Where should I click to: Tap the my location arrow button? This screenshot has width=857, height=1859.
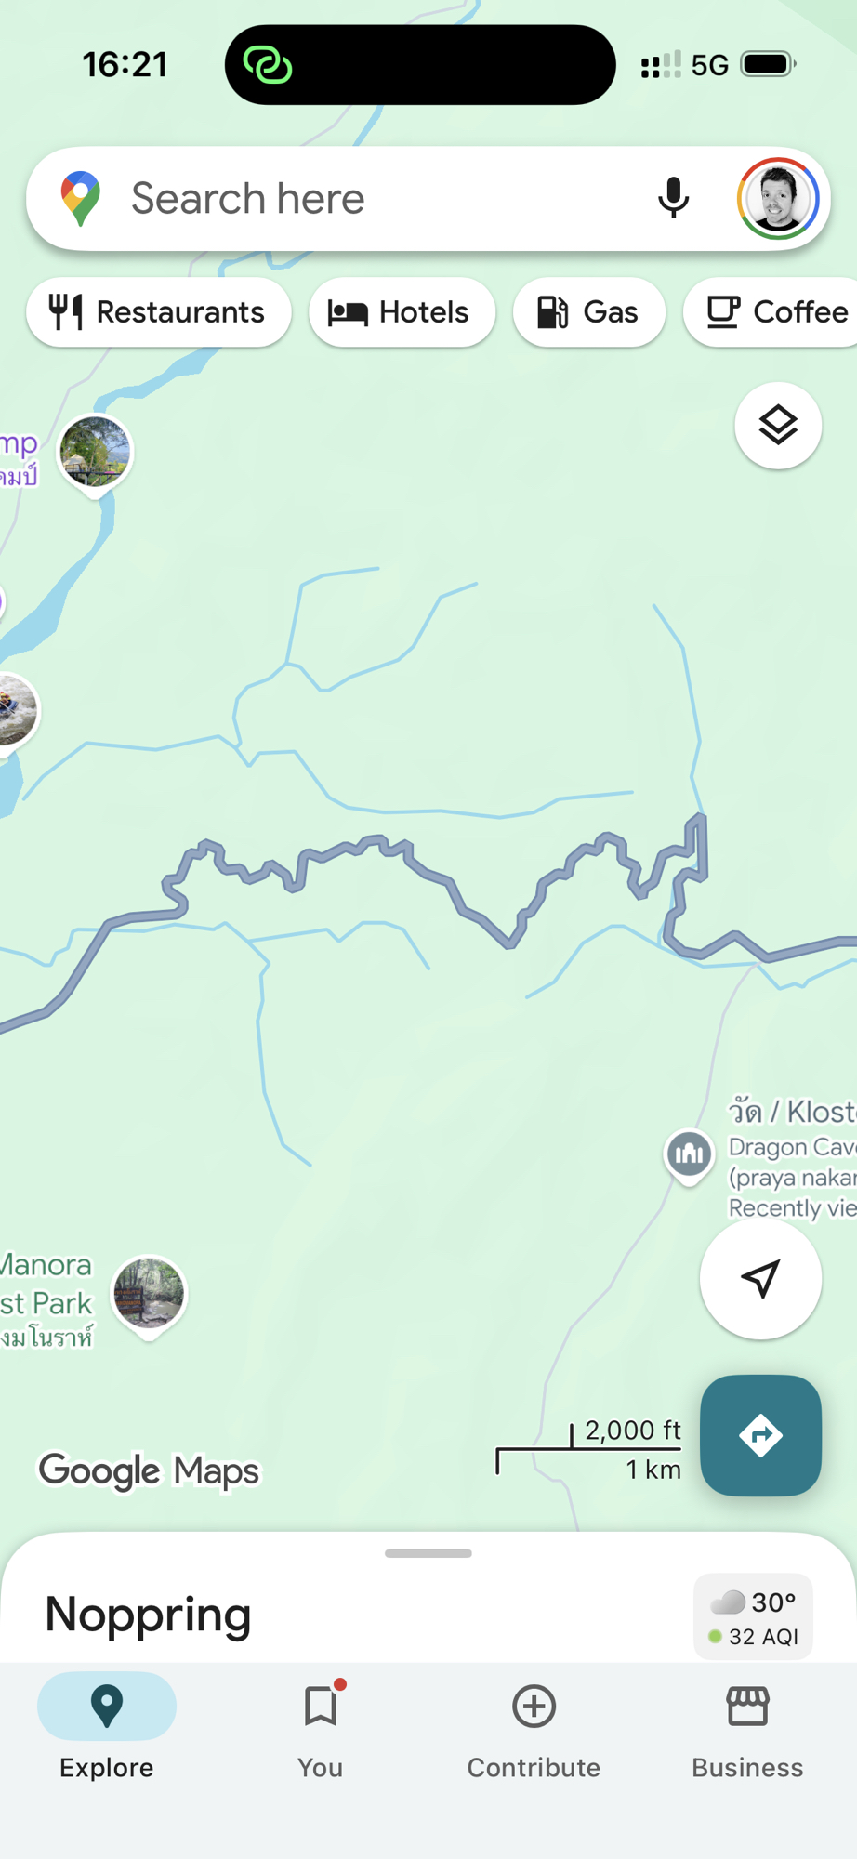(760, 1279)
